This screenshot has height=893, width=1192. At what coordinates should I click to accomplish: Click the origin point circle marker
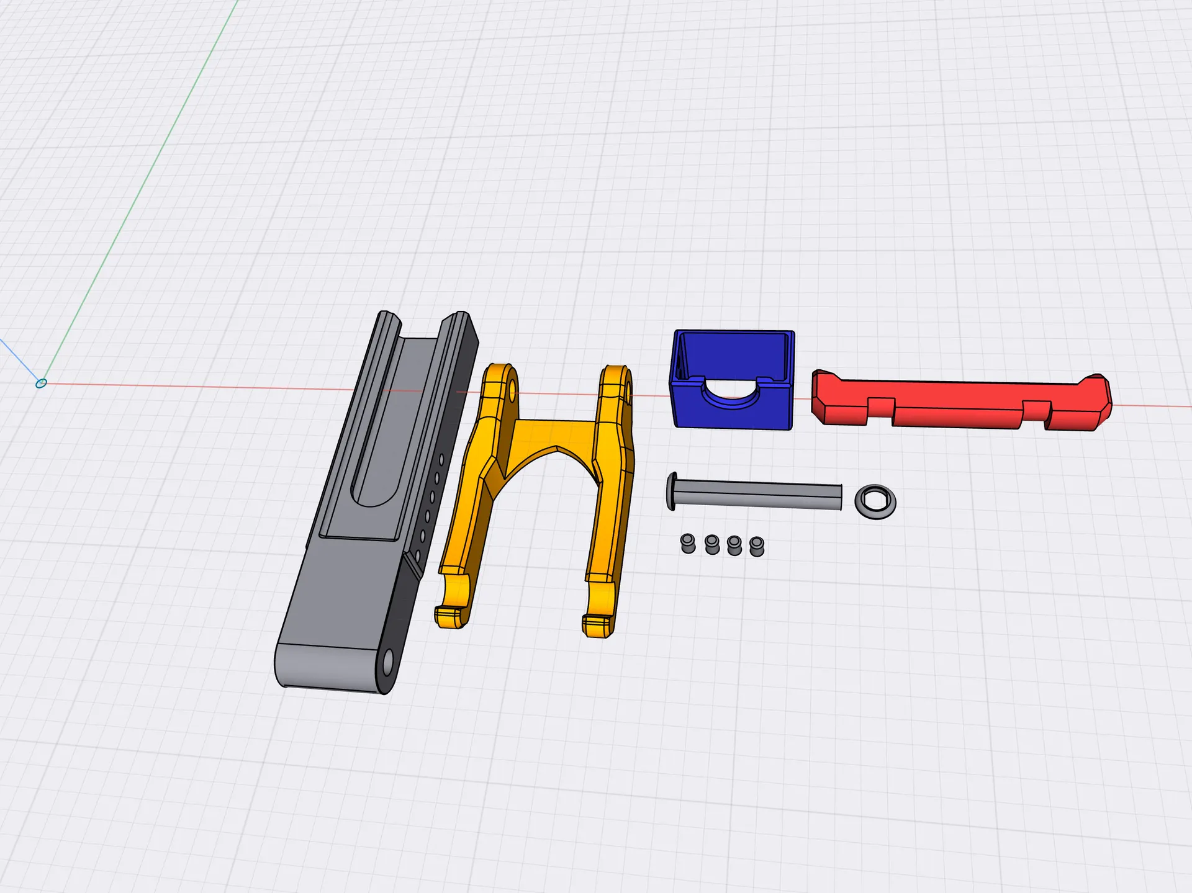click(41, 384)
